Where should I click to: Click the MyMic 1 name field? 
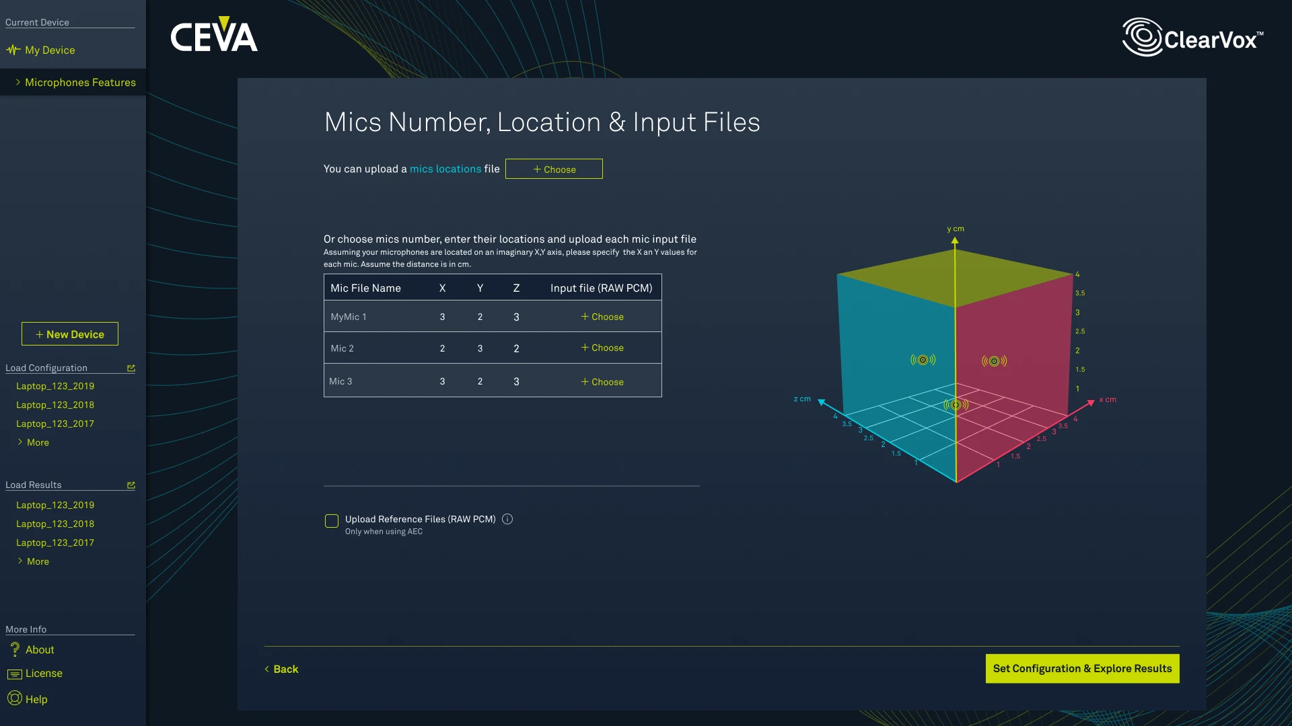(x=349, y=317)
